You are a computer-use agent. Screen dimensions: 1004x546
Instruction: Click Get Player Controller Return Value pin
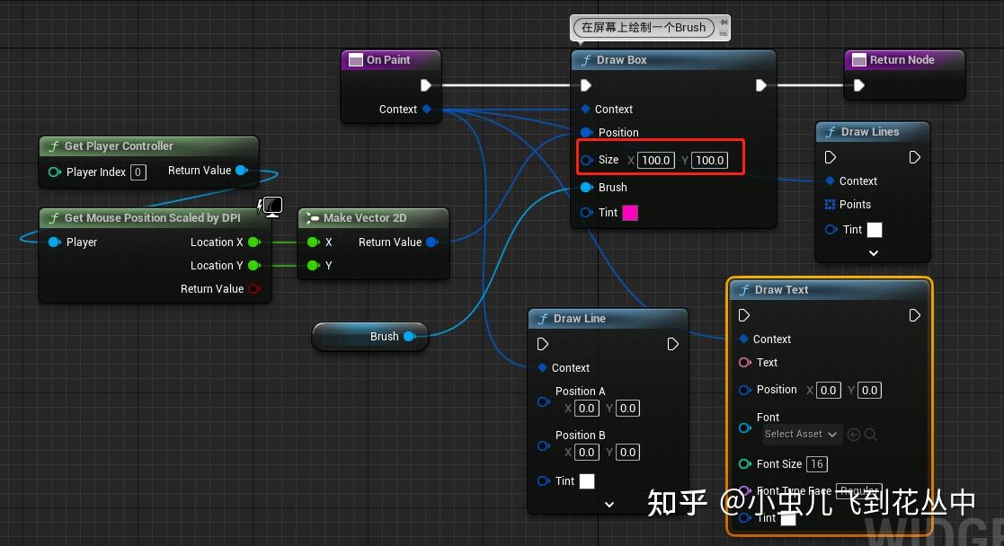point(242,171)
